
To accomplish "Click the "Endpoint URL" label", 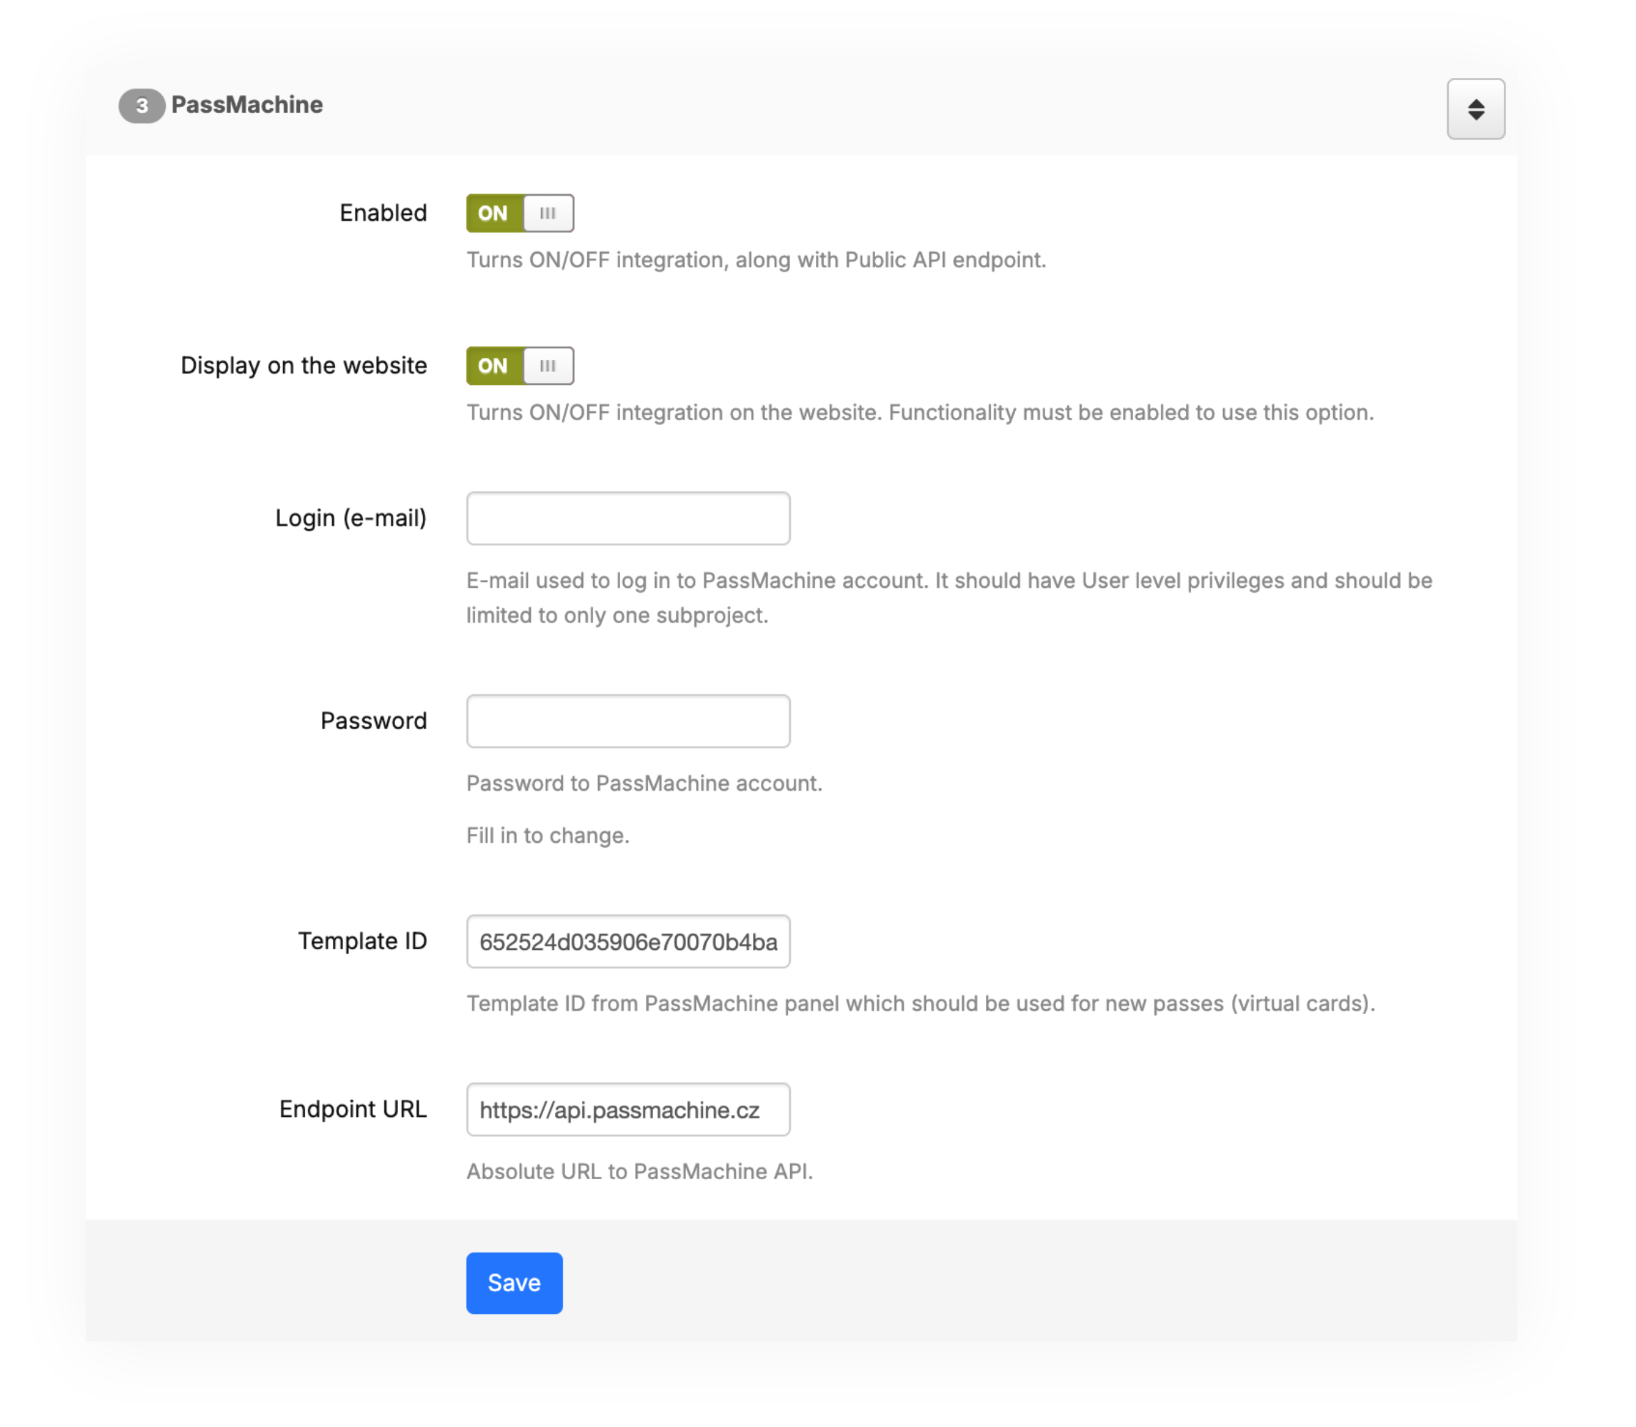I will pyautogui.click(x=353, y=1109).
